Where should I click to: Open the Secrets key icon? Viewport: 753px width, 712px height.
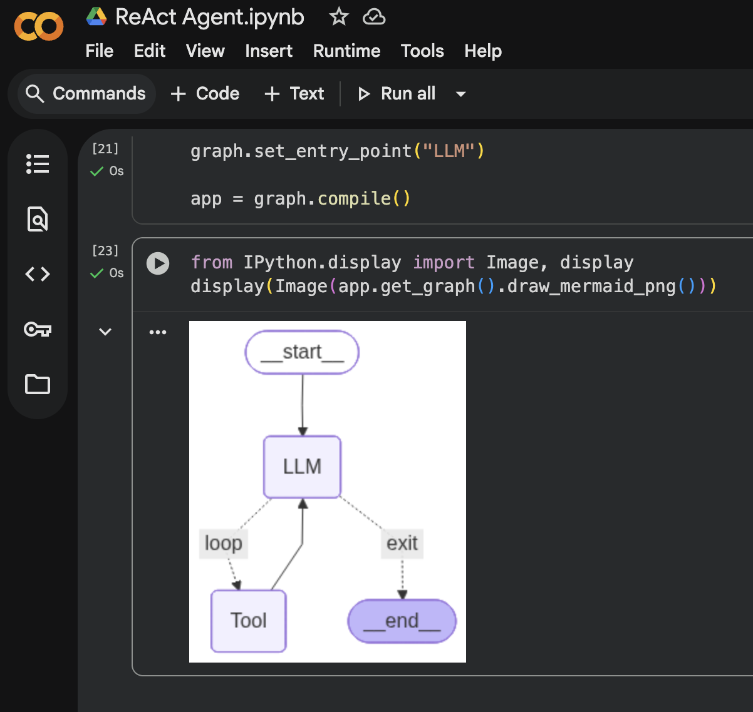pos(38,329)
